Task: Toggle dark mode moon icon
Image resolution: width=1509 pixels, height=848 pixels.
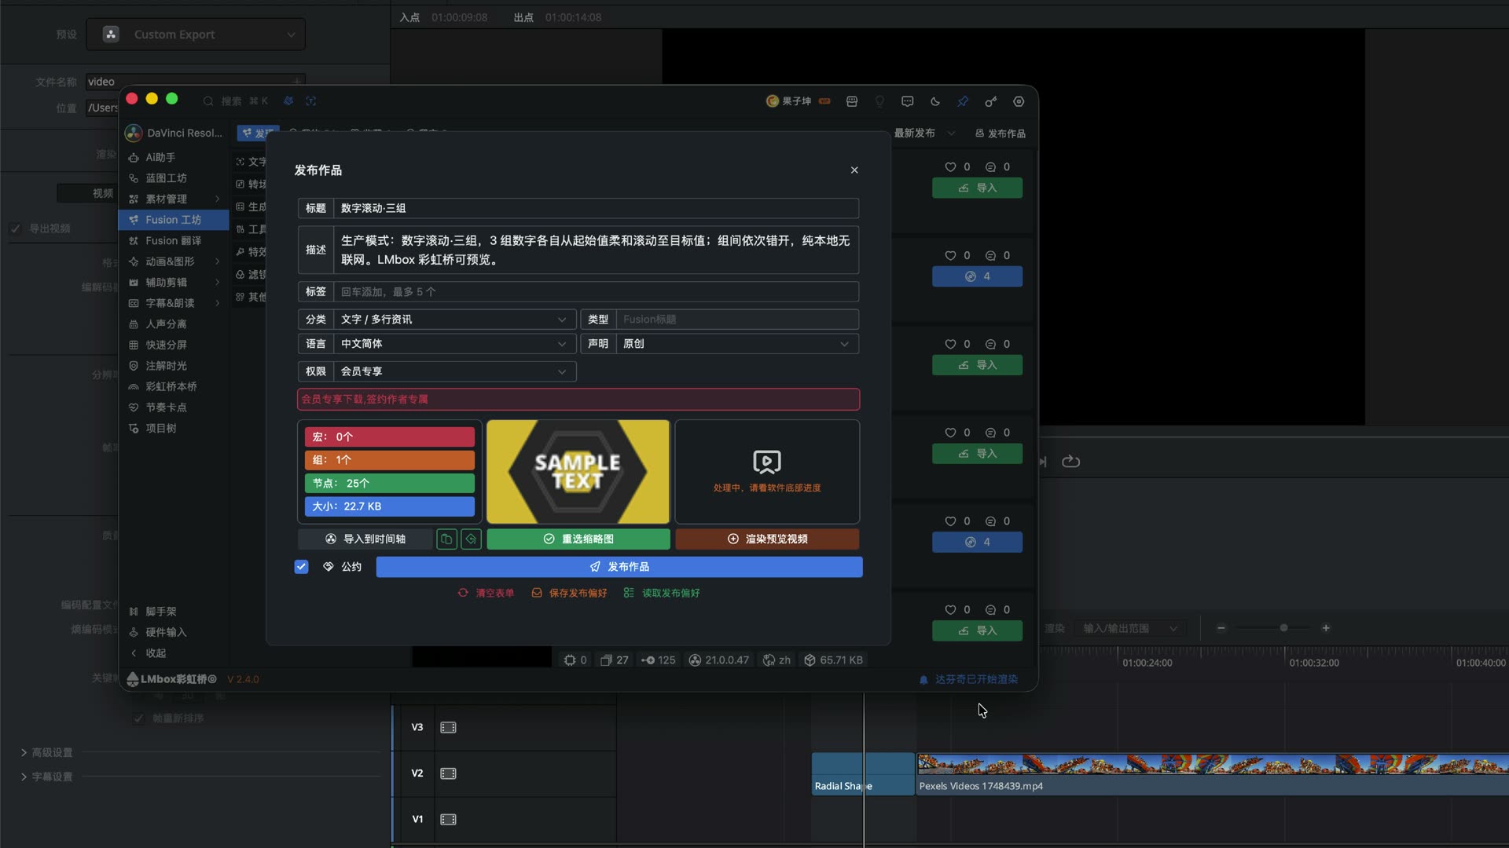Action: pos(935,101)
